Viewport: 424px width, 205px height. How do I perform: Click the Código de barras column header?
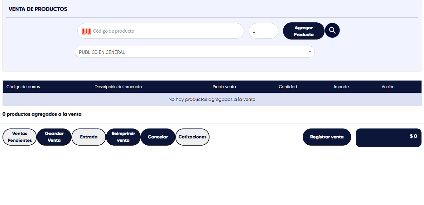coord(23,87)
